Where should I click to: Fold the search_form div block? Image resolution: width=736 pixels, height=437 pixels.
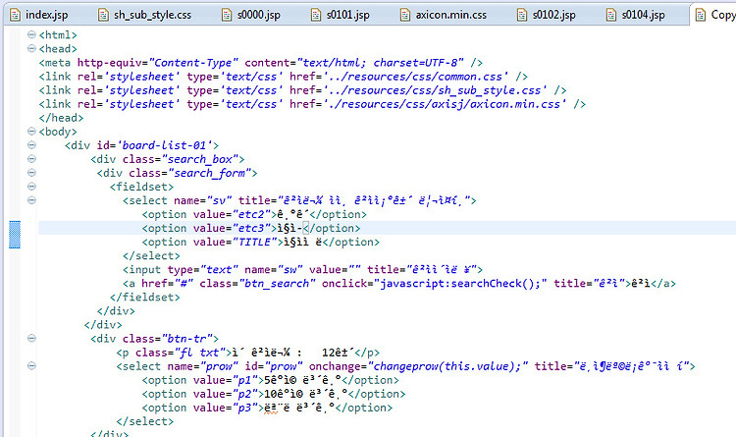(31, 173)
